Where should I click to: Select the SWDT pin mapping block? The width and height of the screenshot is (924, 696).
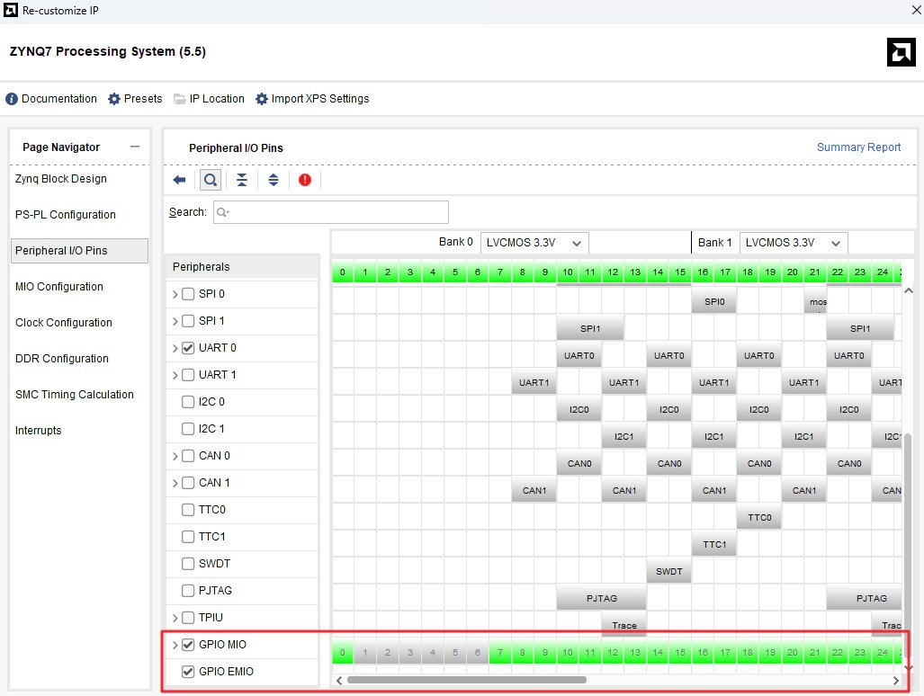click(668, 571)
